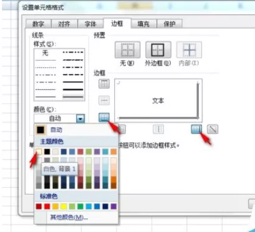Toggle the middle horizontal border button
Viewport: 255px width, 232px height.
tap(104, 100)
